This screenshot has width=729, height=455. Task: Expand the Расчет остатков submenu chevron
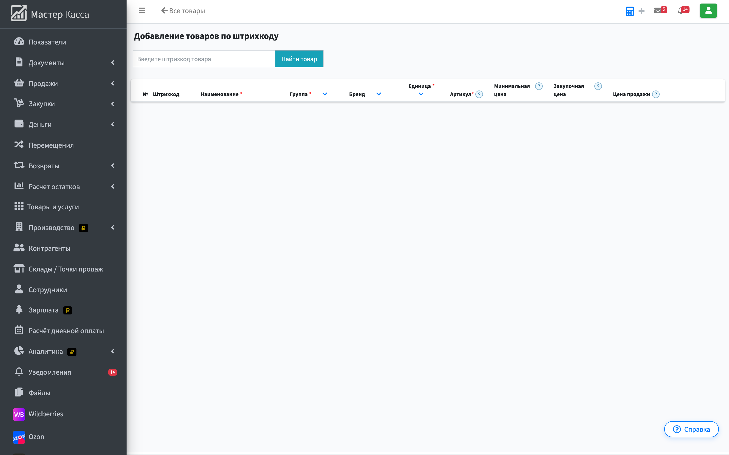(x=113, y=186)
